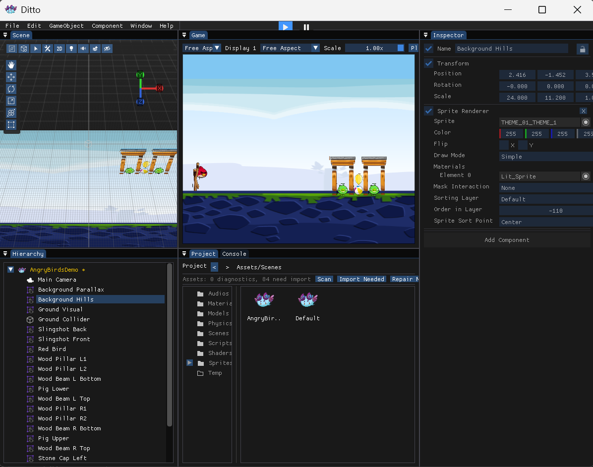Viewport: 593px width, 467px height.
Task: Disable the Sprite Renderer checkbox
Action: coord(428,111)
